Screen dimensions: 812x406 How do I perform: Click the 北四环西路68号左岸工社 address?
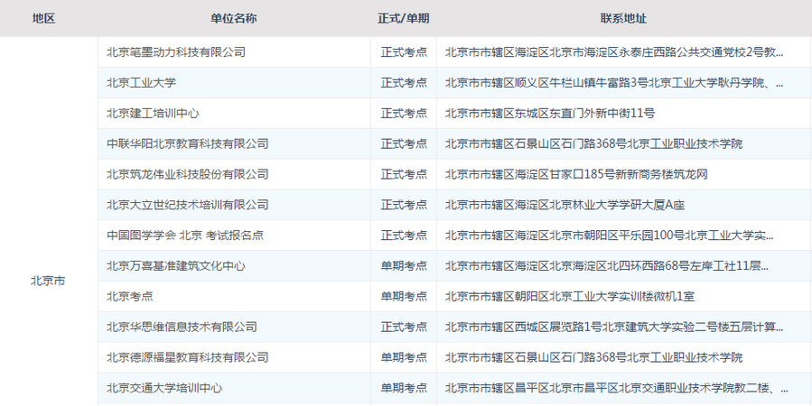607,266
